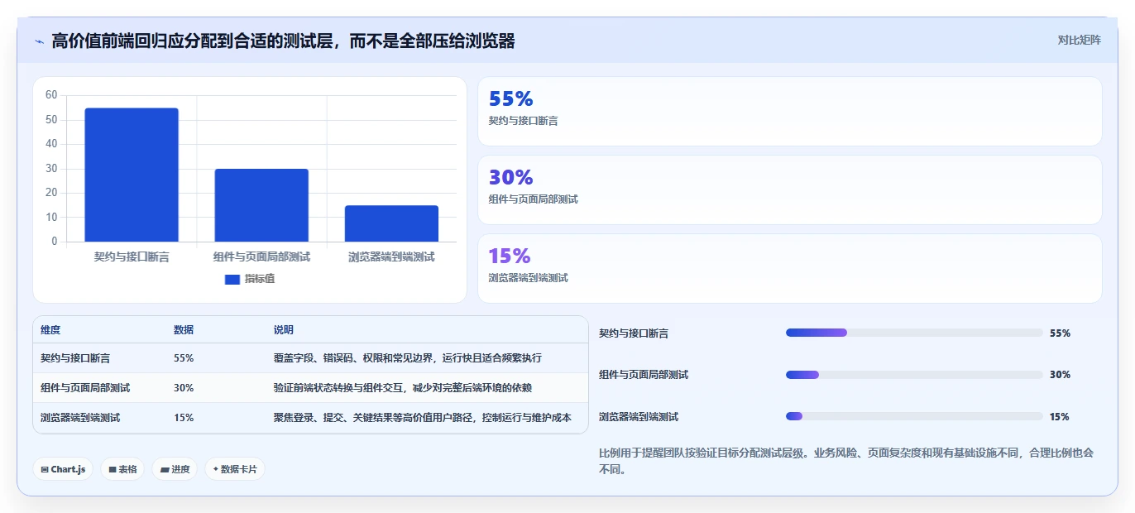Click the 对比矩阵 label in header
Viewport: 1135px width, 513px height.
click(x=1080, y=40)
